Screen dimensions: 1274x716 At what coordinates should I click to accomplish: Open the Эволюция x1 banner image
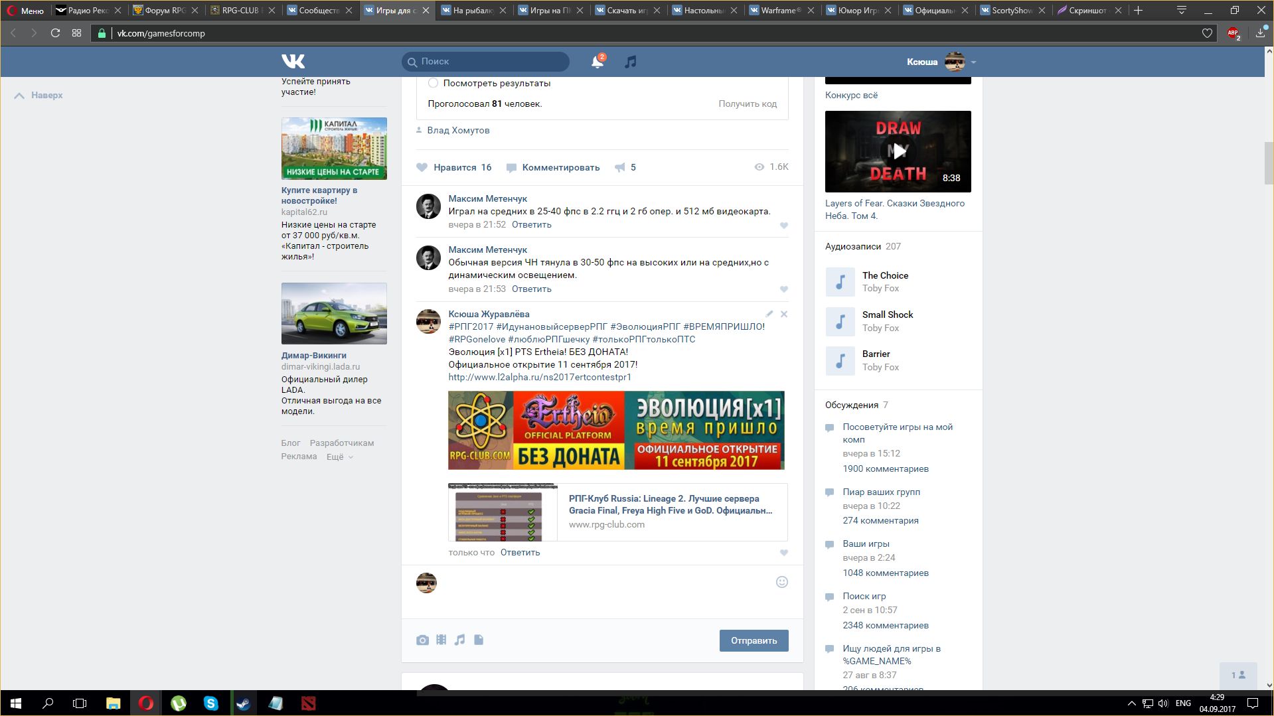point(616,430)
